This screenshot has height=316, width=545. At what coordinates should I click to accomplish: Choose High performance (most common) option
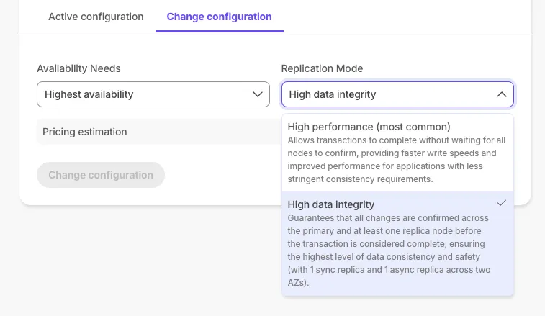397,153
